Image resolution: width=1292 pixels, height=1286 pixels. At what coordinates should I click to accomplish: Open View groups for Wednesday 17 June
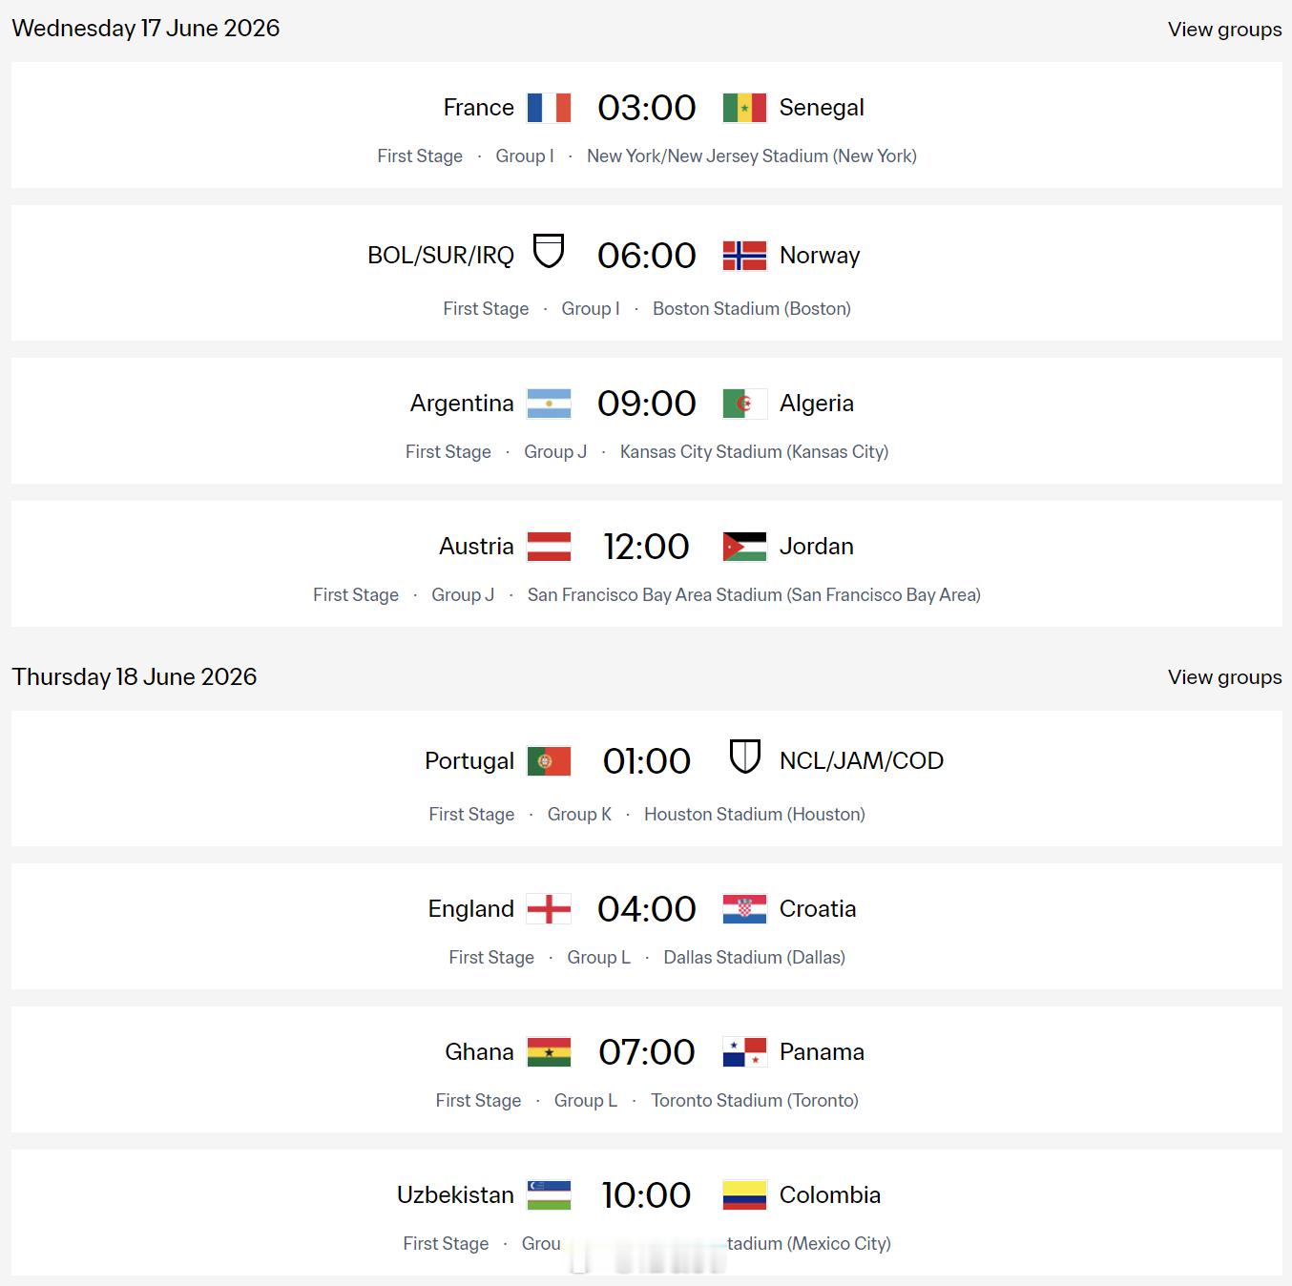coord(1224,30)
